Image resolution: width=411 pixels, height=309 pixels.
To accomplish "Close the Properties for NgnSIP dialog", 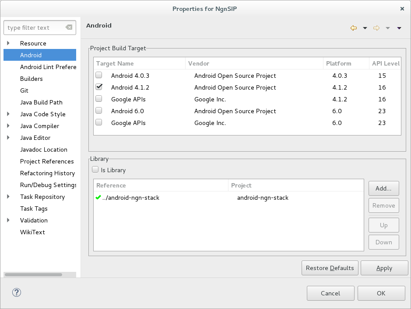I will (402, 9).
